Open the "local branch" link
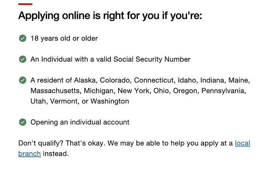Viewport: 262px width, 170px height. (x=242, y=143)
